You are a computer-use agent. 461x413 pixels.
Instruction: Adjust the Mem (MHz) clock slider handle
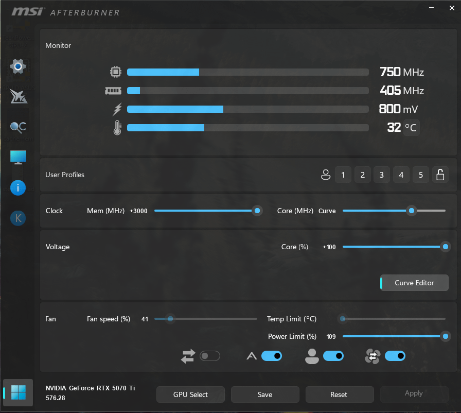click(x=257, y=211)
